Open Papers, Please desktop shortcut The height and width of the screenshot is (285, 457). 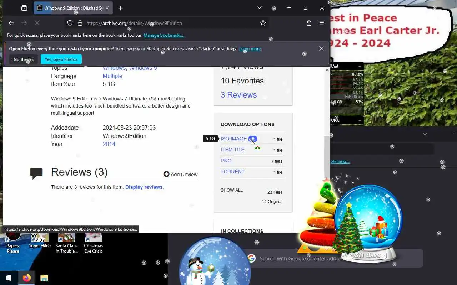pyautogui.click(x=13, y=243)
